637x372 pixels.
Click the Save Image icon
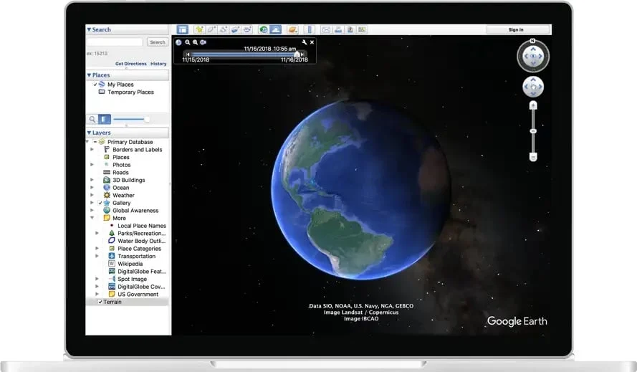(x=350, y=29)
